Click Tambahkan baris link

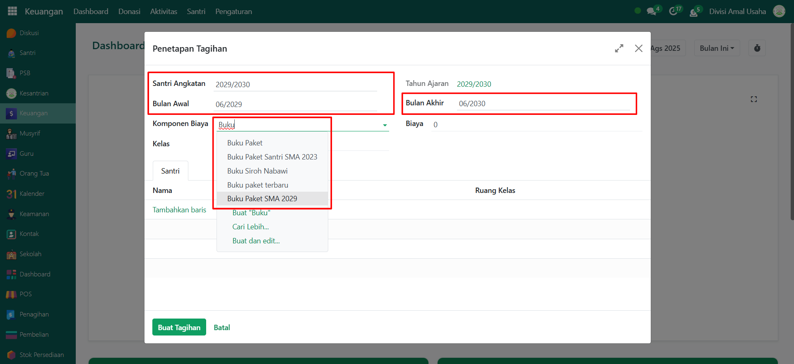point(179,210)
